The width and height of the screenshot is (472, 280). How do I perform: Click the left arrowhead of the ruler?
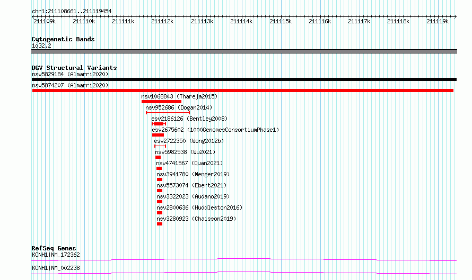pos(33,17)
